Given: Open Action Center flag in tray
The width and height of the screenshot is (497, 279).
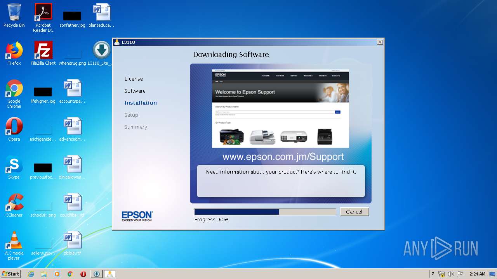Looking at the screenshot, I should [x=460, y=274].
